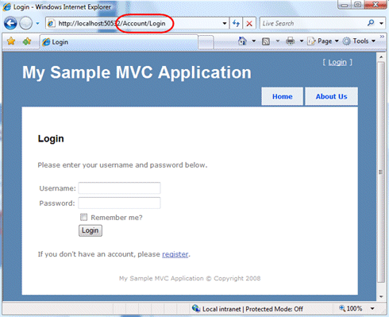Click the vertical scrollbar thumb
Screen dimensions: 389x317
[381, 172]
